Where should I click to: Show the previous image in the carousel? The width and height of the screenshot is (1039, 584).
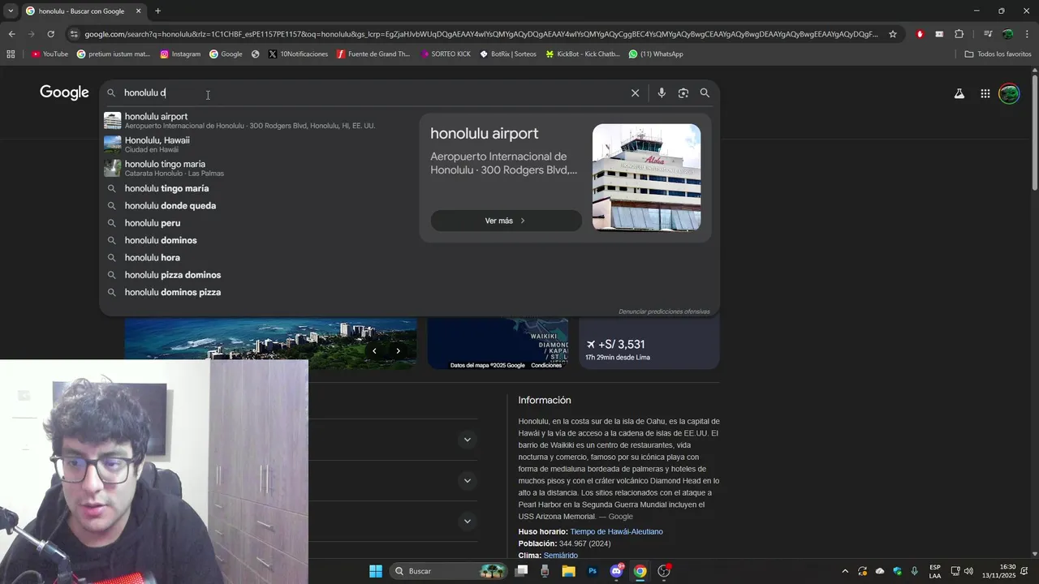pyautogui.click(x=374, y=351)
